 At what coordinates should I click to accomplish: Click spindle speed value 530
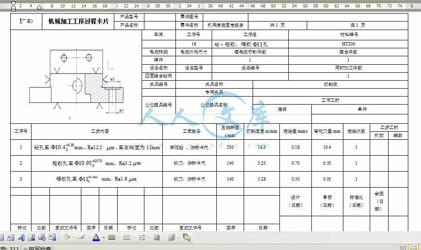pyautogui.click(x=230, y=147)
